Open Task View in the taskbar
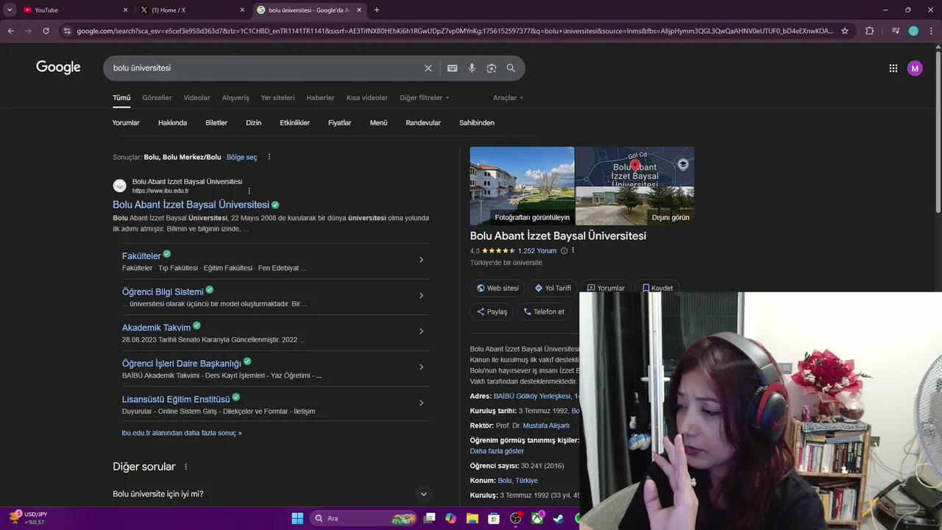Viewport: 942px width, 530px height. point(430,518)
